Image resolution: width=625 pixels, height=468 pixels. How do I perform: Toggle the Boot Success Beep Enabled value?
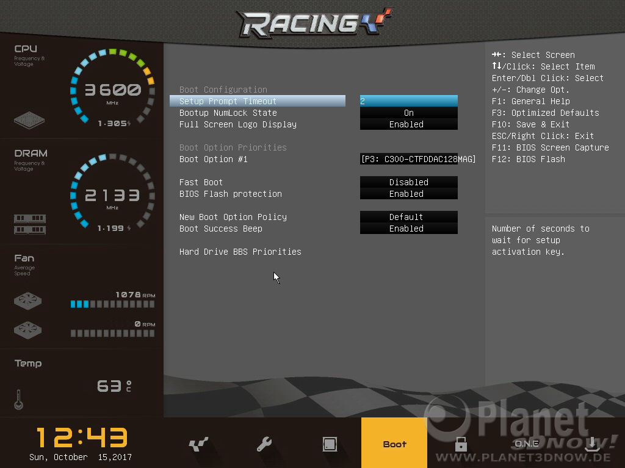click(408, 229)
